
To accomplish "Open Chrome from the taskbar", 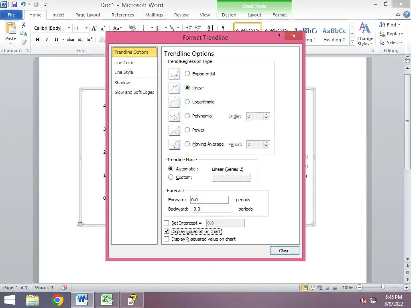I will [x=57, y=300].
